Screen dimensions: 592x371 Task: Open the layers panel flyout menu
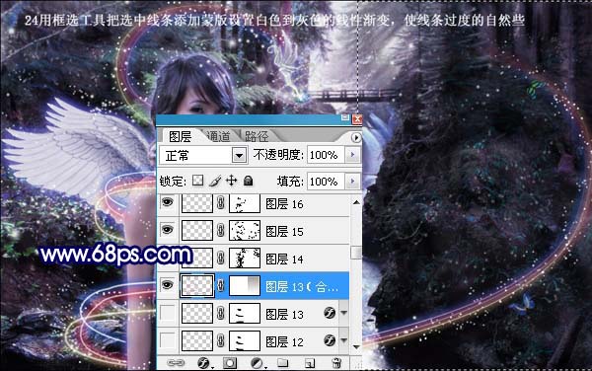tap(355, 137)
